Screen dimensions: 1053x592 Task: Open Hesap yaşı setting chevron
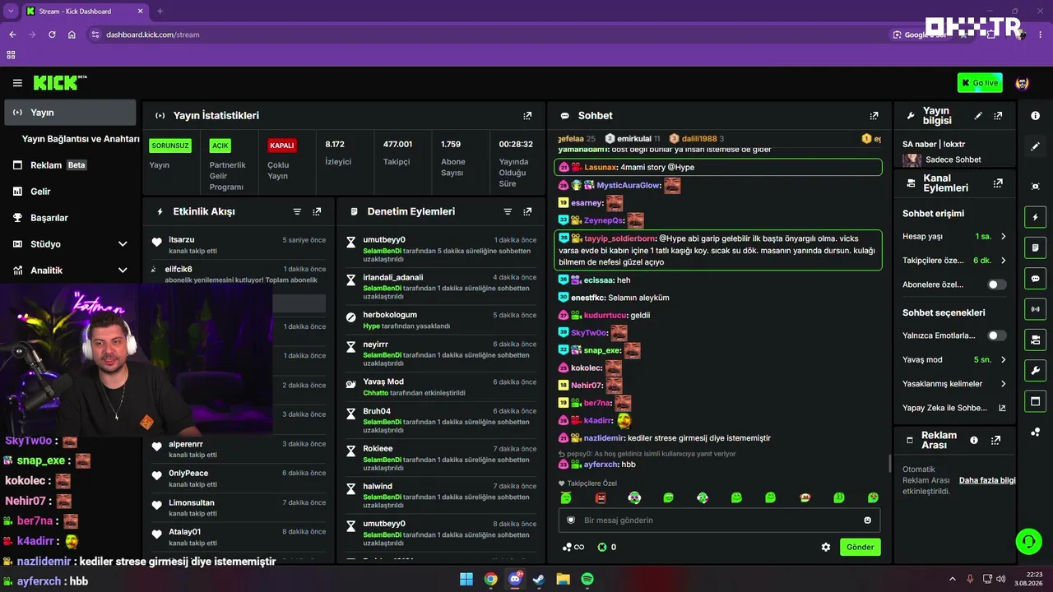point(1003,237)
